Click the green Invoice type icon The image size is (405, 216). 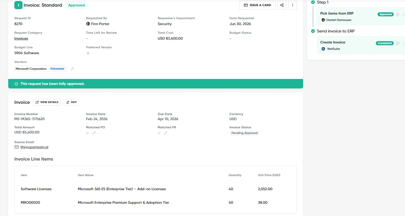[18, 5]
